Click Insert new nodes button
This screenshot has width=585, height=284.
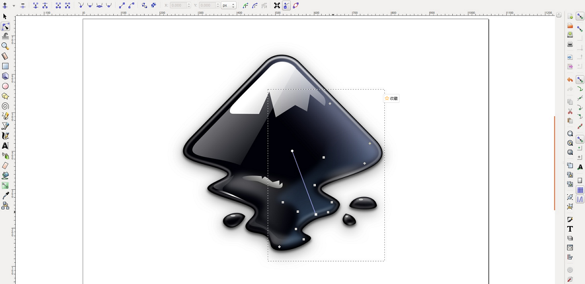pos(5,6)
